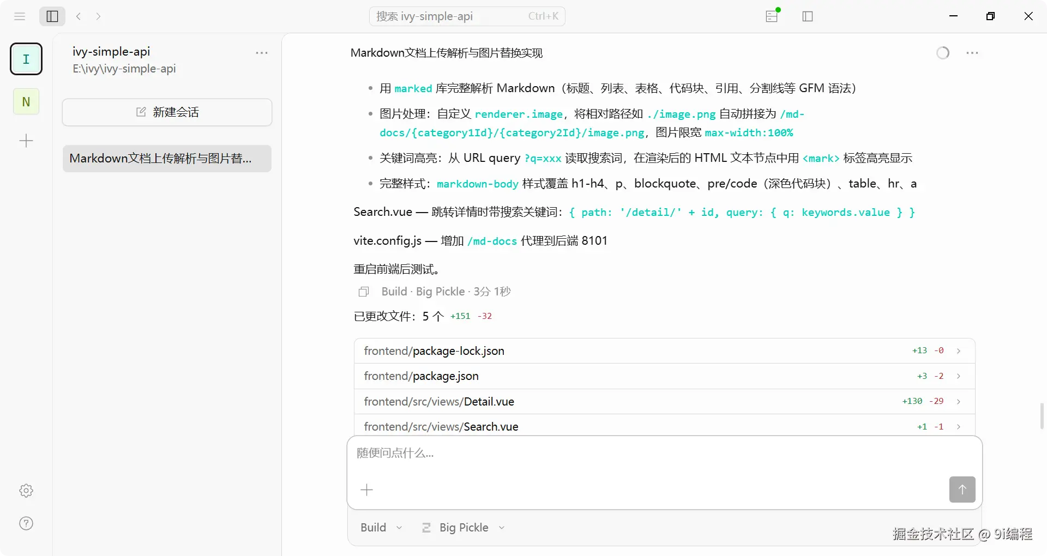Open the status panel icon with green dot

[772, 15]
